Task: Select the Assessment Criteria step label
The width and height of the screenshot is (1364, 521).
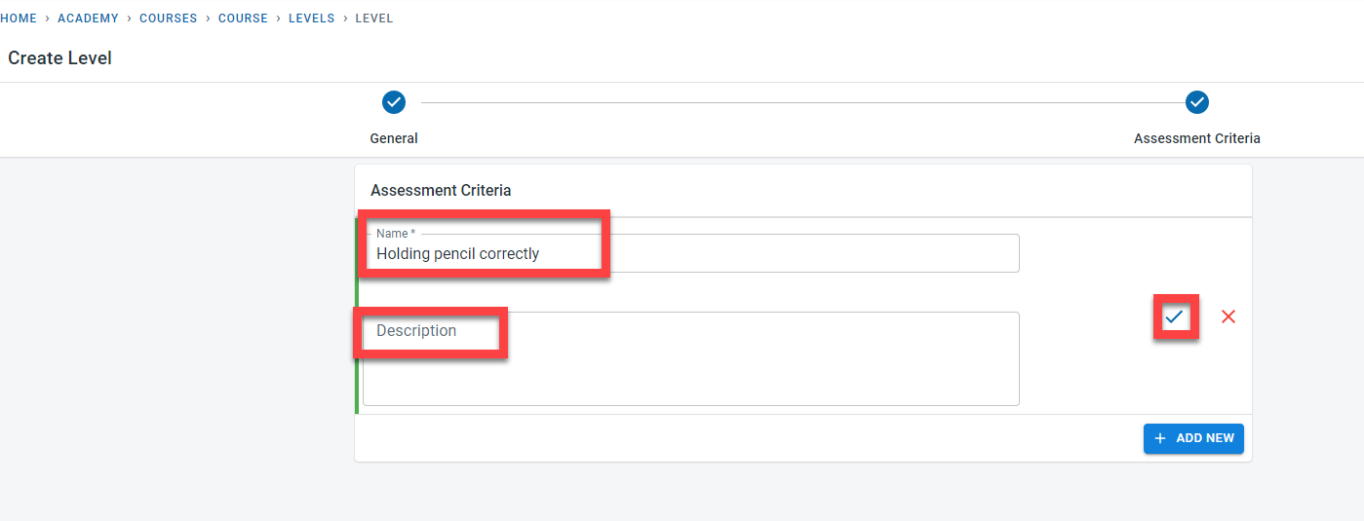Action: point(1196,138)
